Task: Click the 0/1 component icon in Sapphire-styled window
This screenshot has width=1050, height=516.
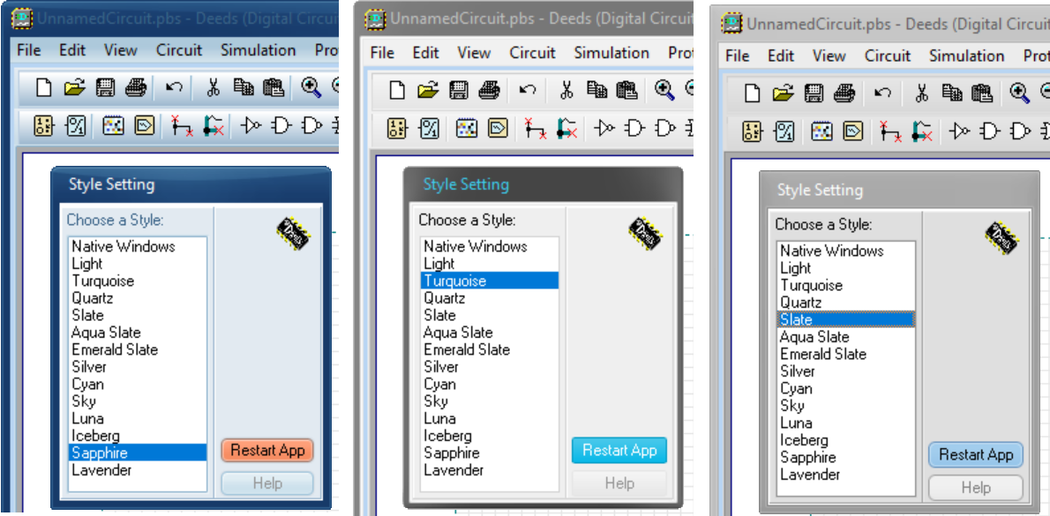Action: (x=77, y=125)
